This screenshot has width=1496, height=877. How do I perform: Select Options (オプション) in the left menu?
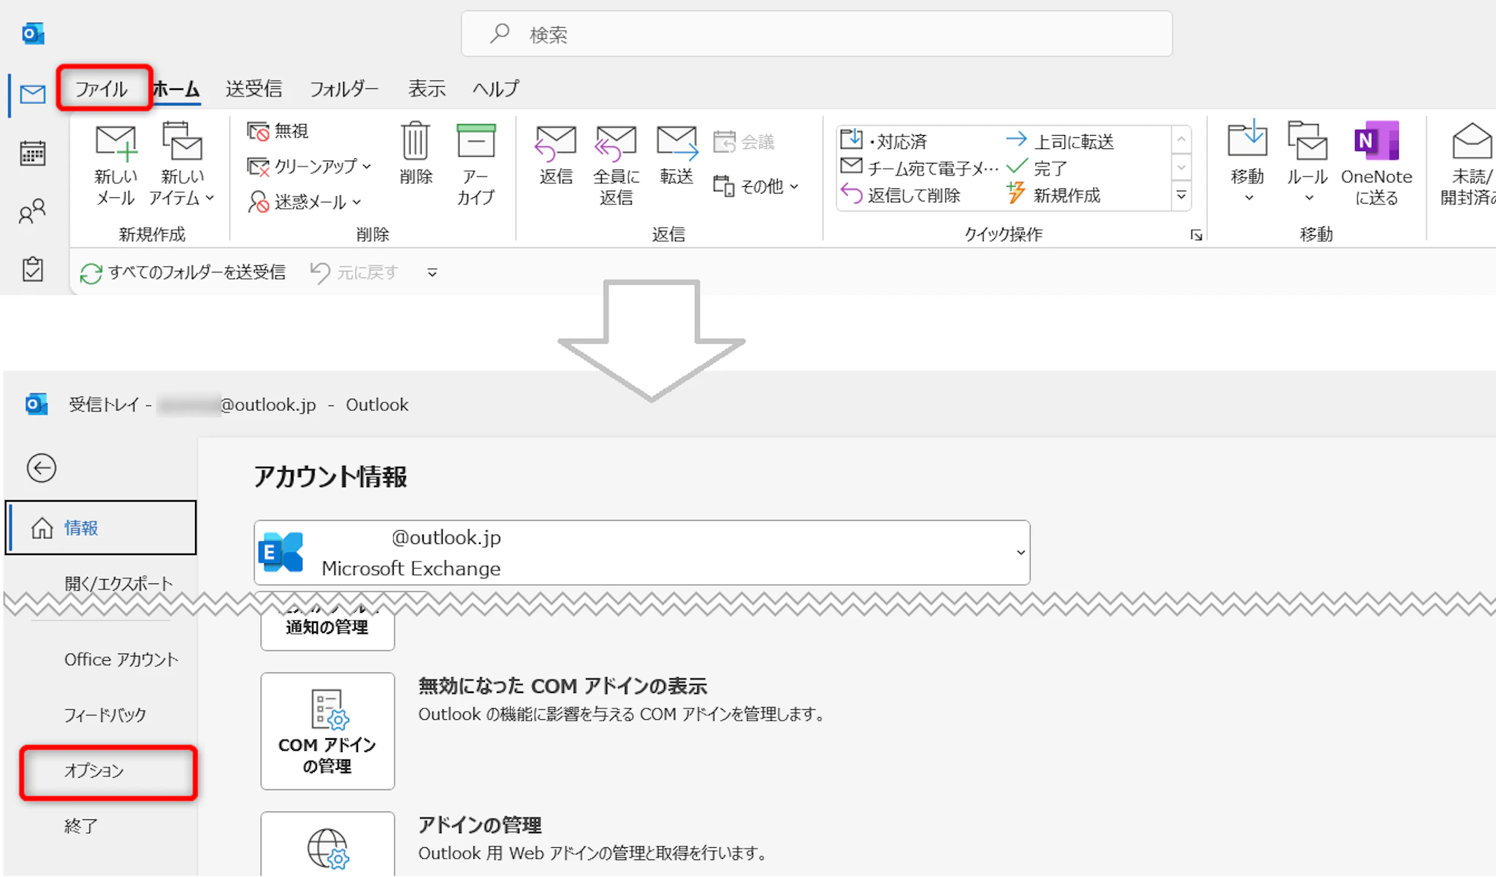(x=95, y=771)
